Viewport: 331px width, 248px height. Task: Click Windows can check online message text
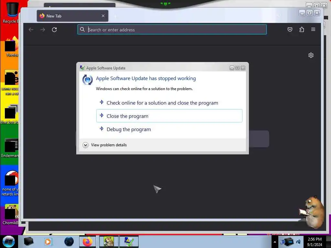(x=144, y=89)
